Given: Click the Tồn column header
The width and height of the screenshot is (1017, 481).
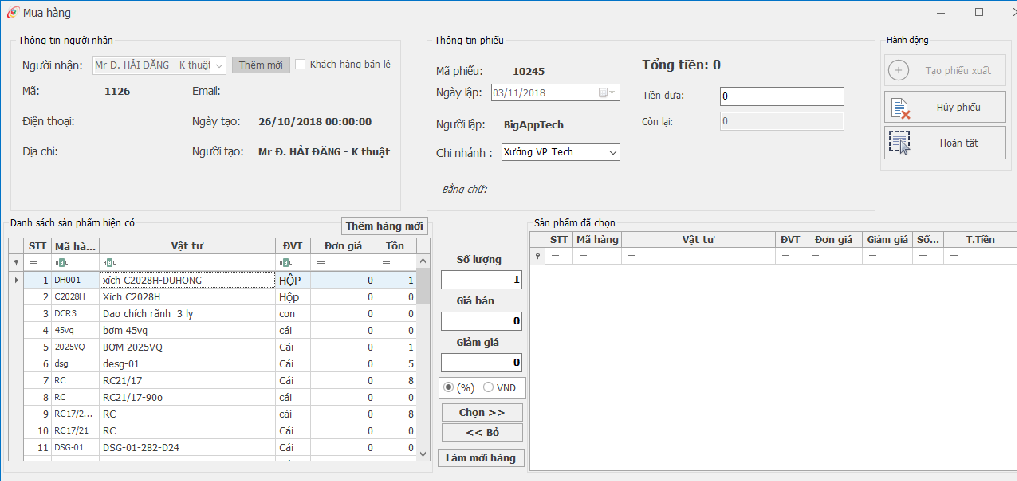Looking at the screenshot, I should (395, 246).
